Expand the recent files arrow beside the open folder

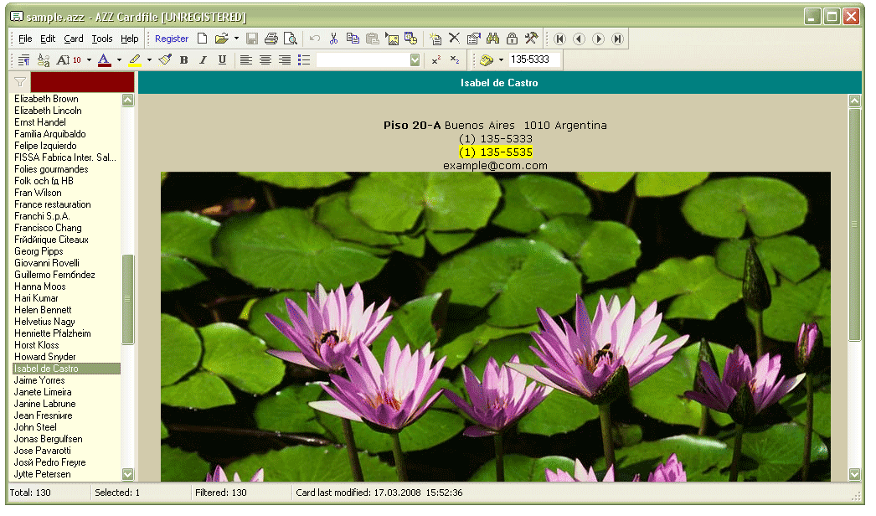tap(236, 39)
